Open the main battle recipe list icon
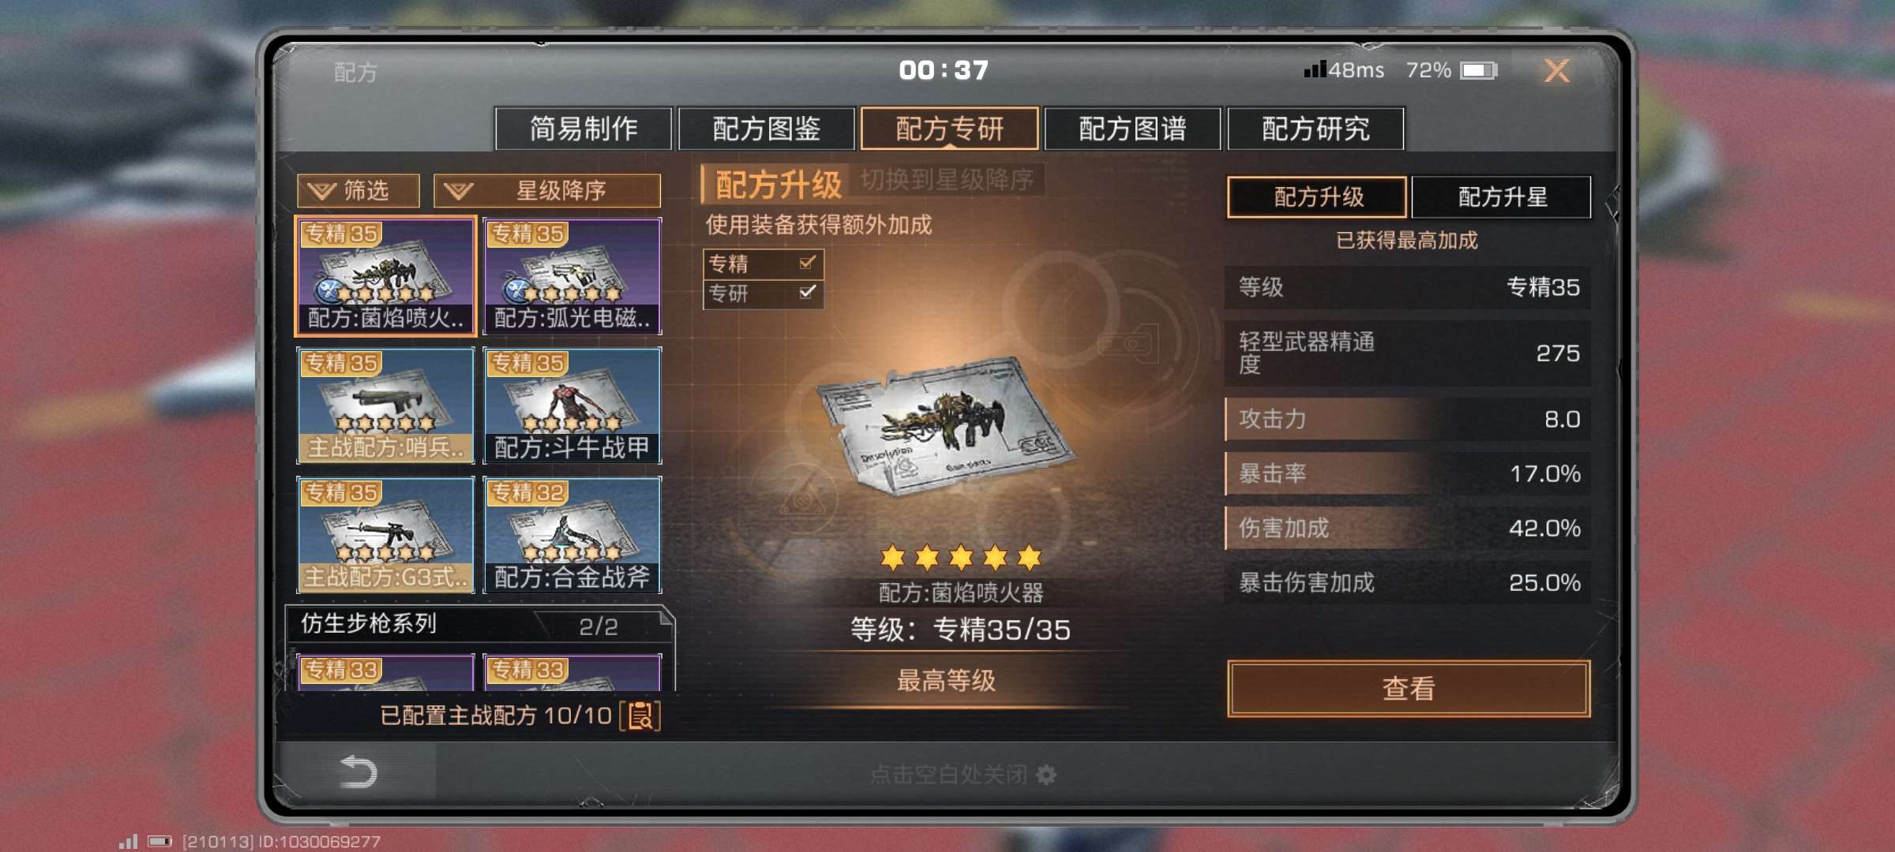This screenshot has width=1895, height=852. click(x=640, y=716)
